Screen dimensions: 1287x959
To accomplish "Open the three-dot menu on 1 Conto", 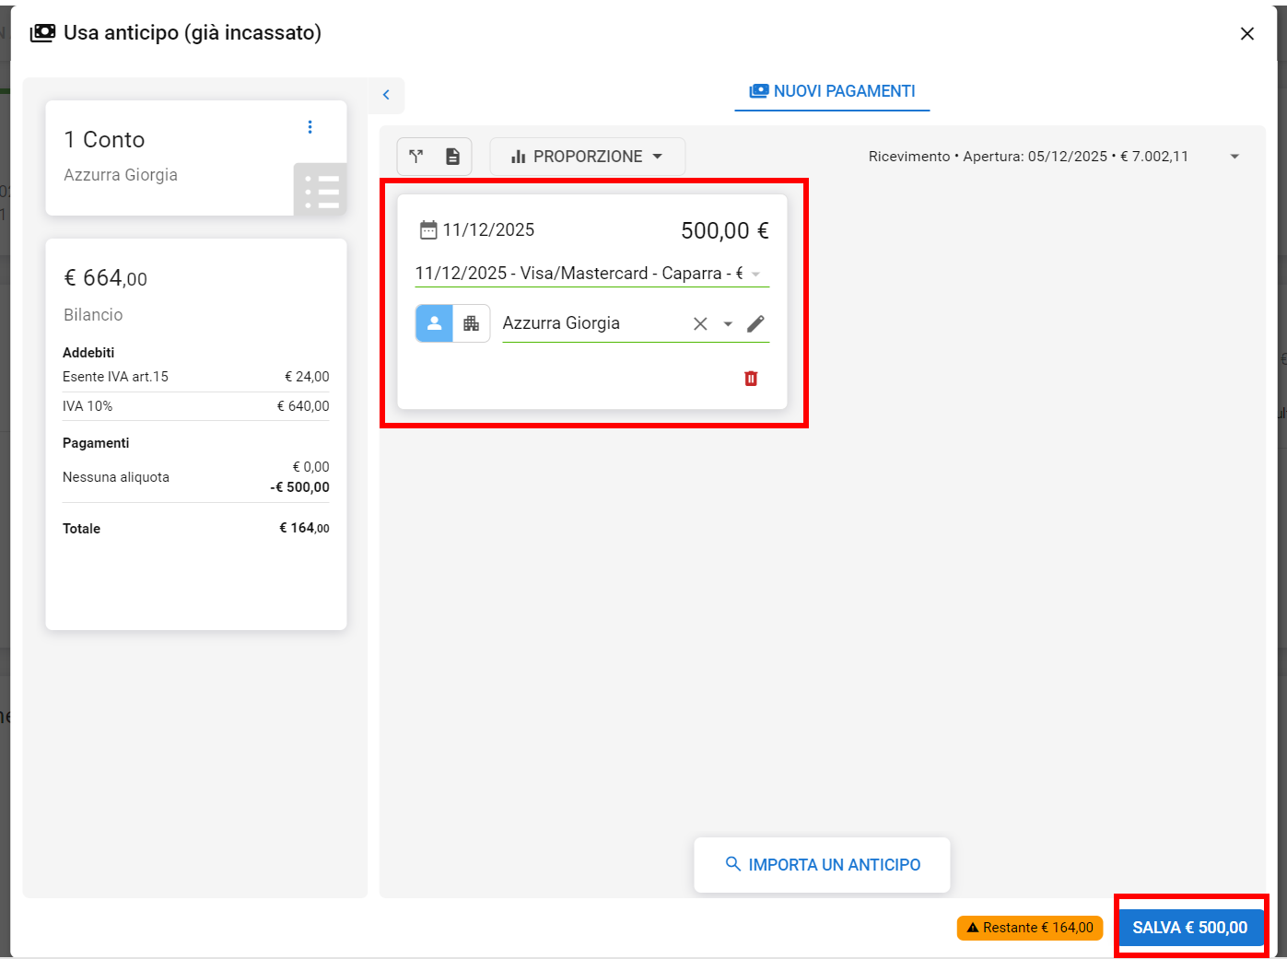I will point(310,127).
